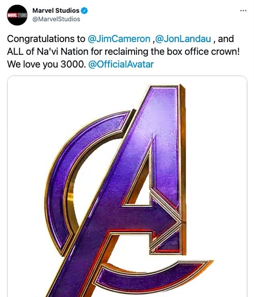Click the blue verified checkmark badge
Image resolution: width=254 pixels, height=297 pixels.
(84, 10)
